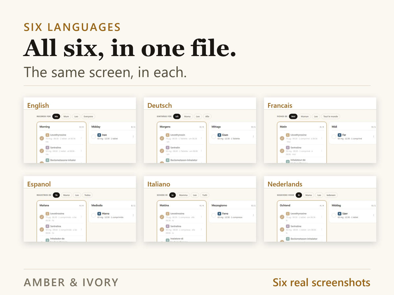Click the badge icon next to Fer
The width and height of the screenshot is (394, 295).
point(339,135)
